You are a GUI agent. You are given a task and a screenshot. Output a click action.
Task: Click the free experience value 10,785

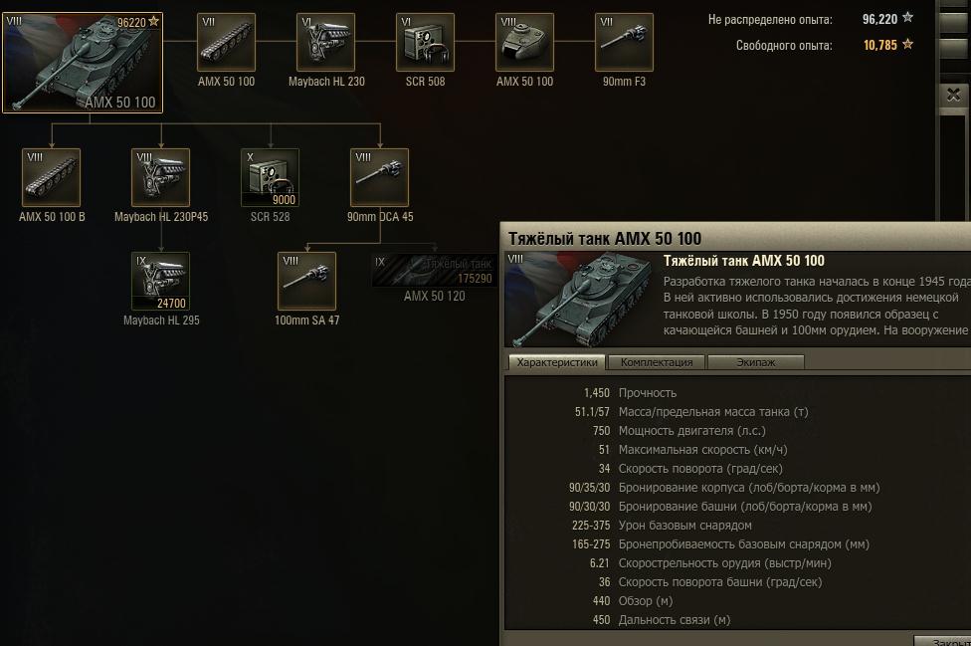879,45
